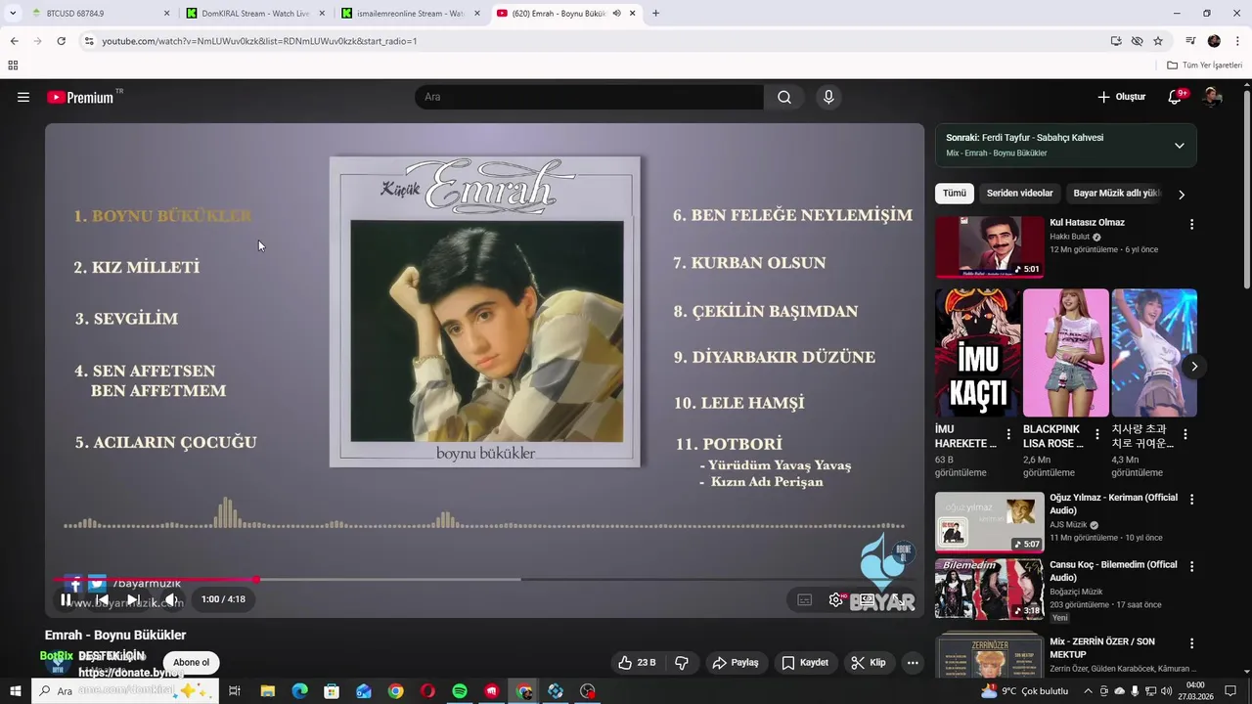Open Tüm Yer İşaretleri bookmarks folder

pos(1205,66)
